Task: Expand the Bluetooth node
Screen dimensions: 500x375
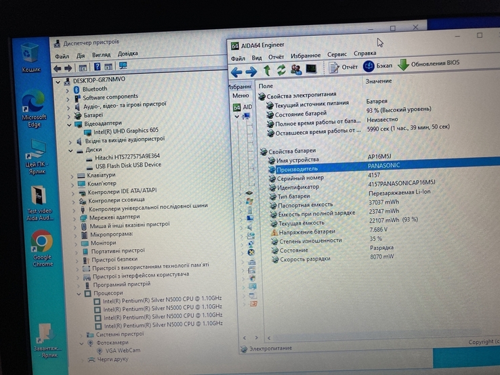Action: 67,91
